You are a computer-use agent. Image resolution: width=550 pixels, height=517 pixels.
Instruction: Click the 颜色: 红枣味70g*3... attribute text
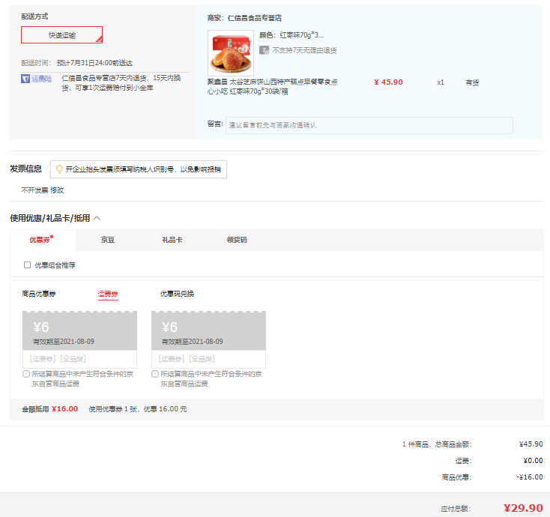(x=291, y=35)
